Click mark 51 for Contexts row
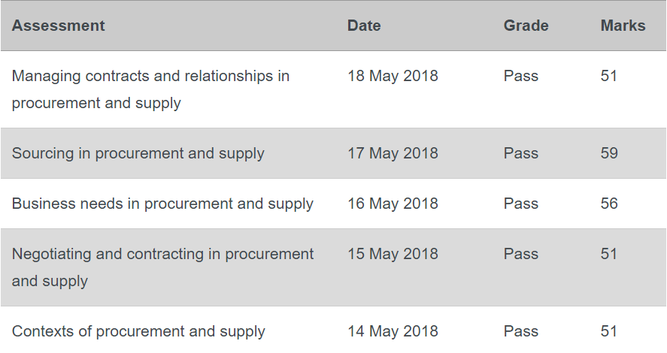 click(609, 331)
